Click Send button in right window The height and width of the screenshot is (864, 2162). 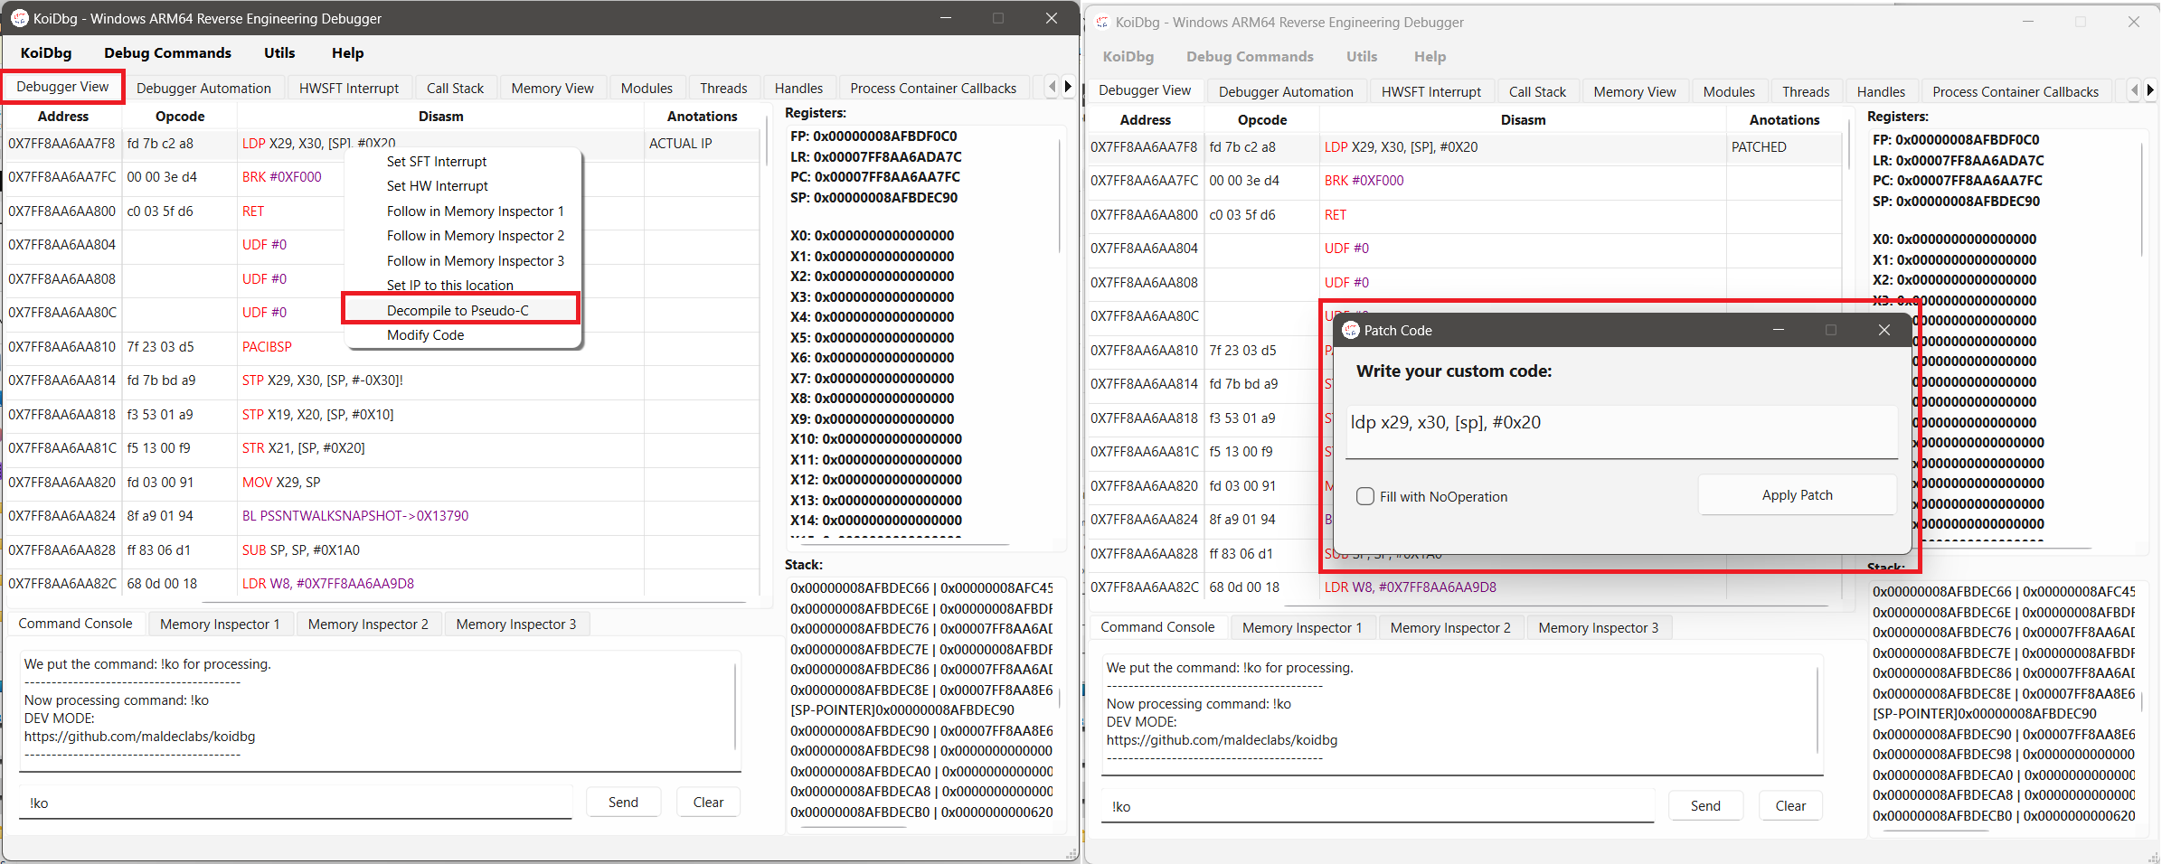click(x=1705, y=805)
